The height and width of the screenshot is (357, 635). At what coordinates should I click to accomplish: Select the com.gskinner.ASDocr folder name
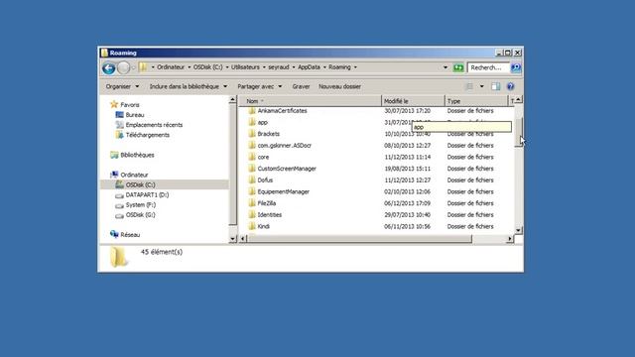tap(285, 146)
